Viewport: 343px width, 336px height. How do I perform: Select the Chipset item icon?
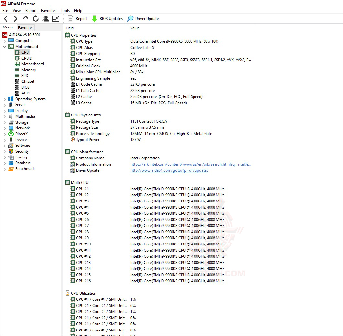tap(17, 81)
